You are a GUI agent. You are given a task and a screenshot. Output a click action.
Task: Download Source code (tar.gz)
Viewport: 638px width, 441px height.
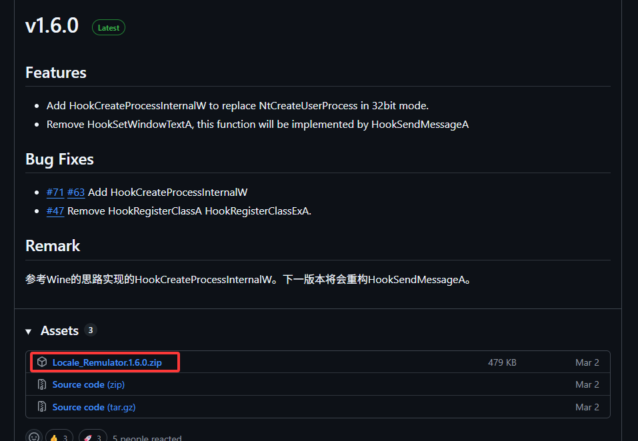pyautogui.click(x=94, y=407)
